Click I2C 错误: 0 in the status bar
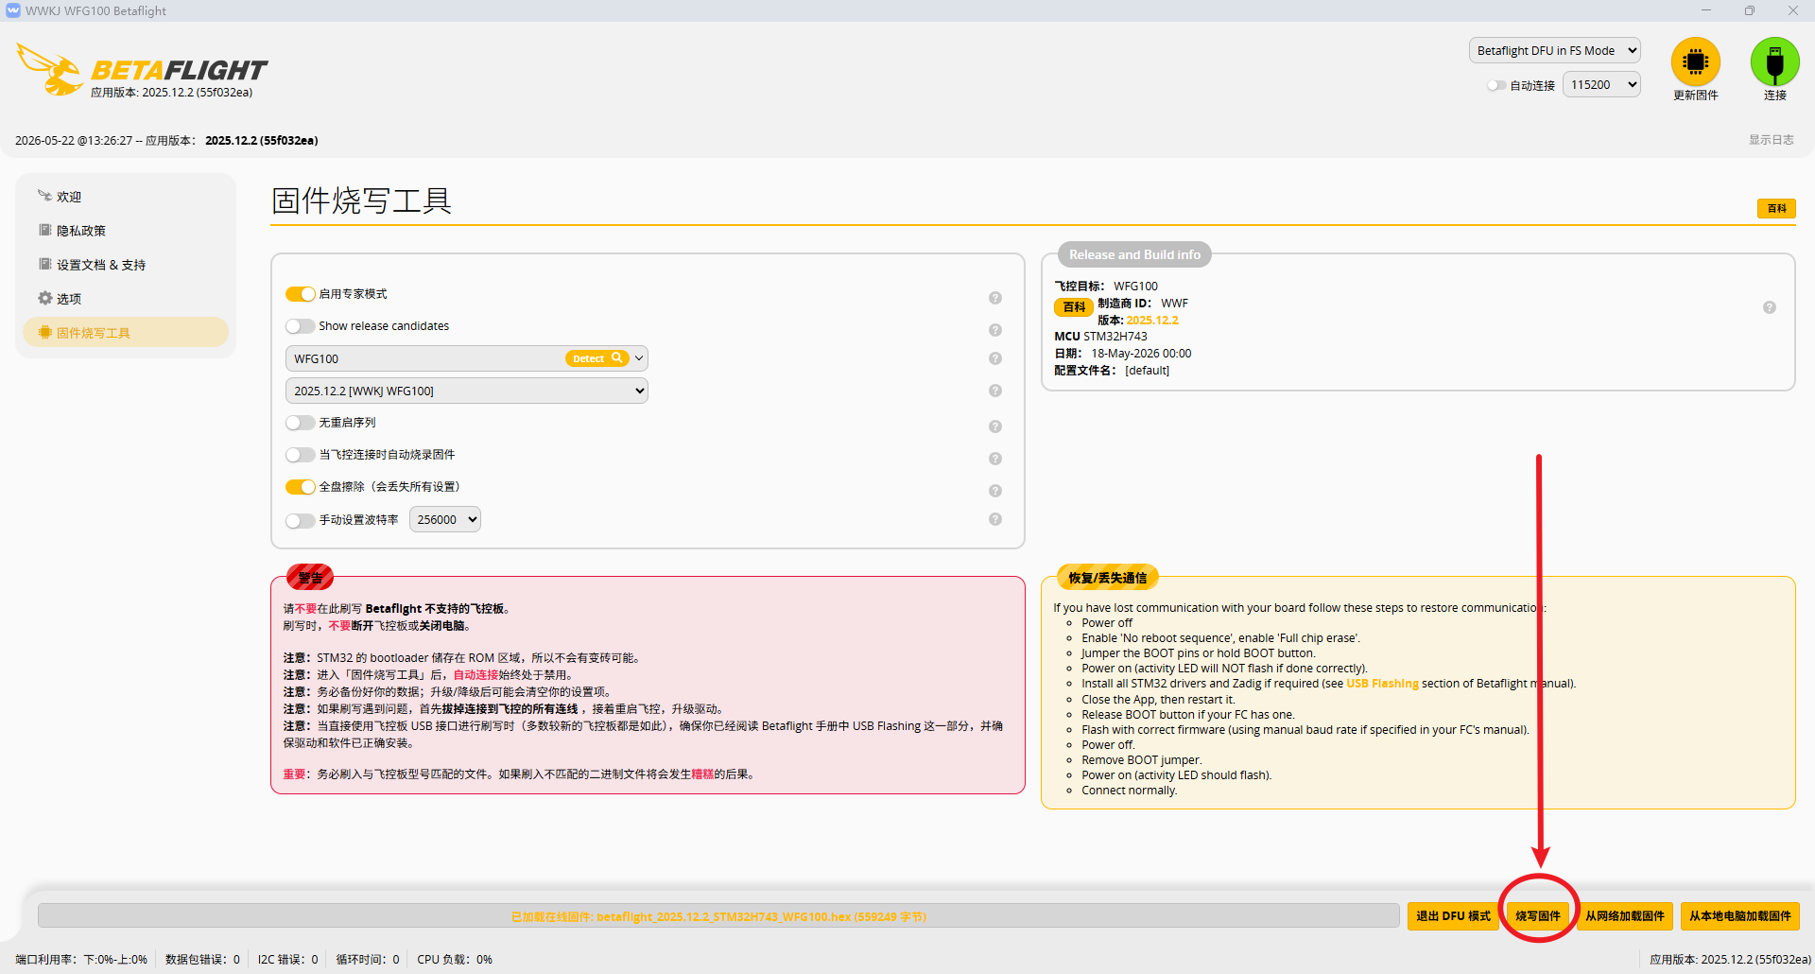 coord(288,960)
